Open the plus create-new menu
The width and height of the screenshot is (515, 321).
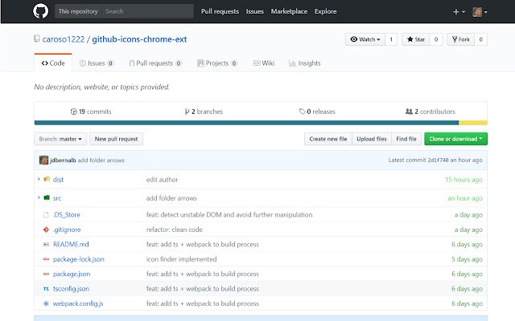tap(459, 12)
